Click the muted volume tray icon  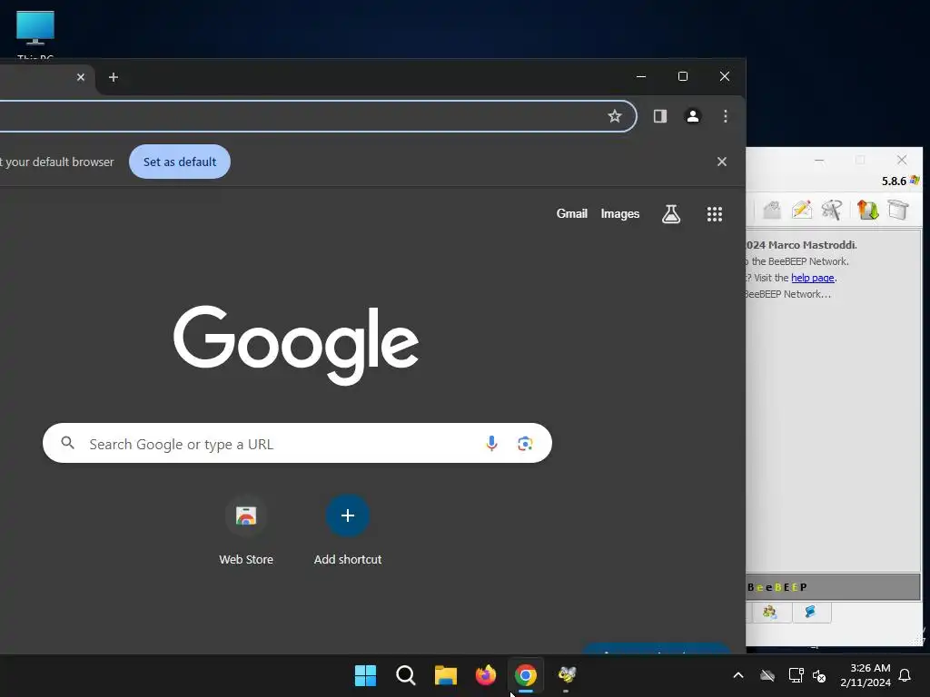(819, 675)
